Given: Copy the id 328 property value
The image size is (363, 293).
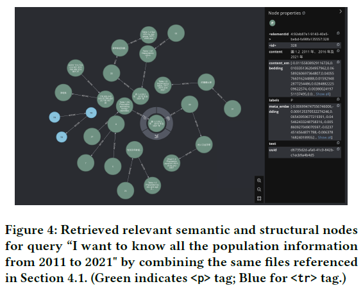Looking at the screenshot, I should (338, 45).
